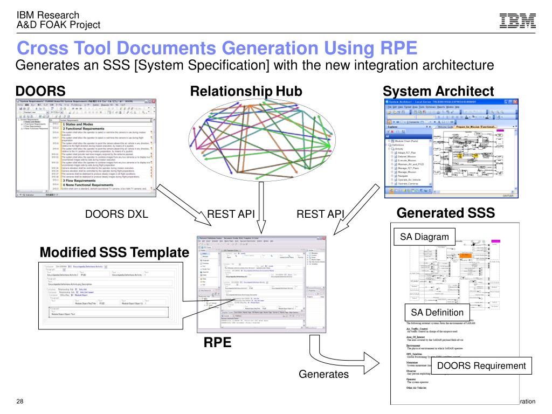Select Maintain_AV_and_PYLD activity in Explorer
The image size is (552, 414).
pyautogui.click(x=409, y=164)
